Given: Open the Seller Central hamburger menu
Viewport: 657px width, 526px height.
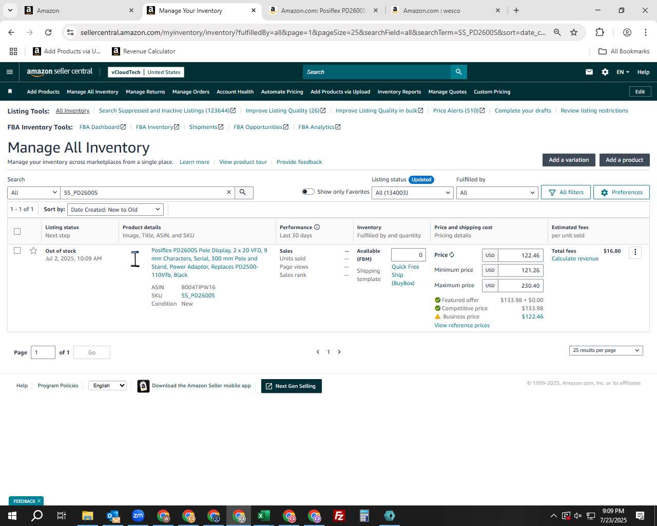Looking at the screenshot, I should tap(9, 72).
